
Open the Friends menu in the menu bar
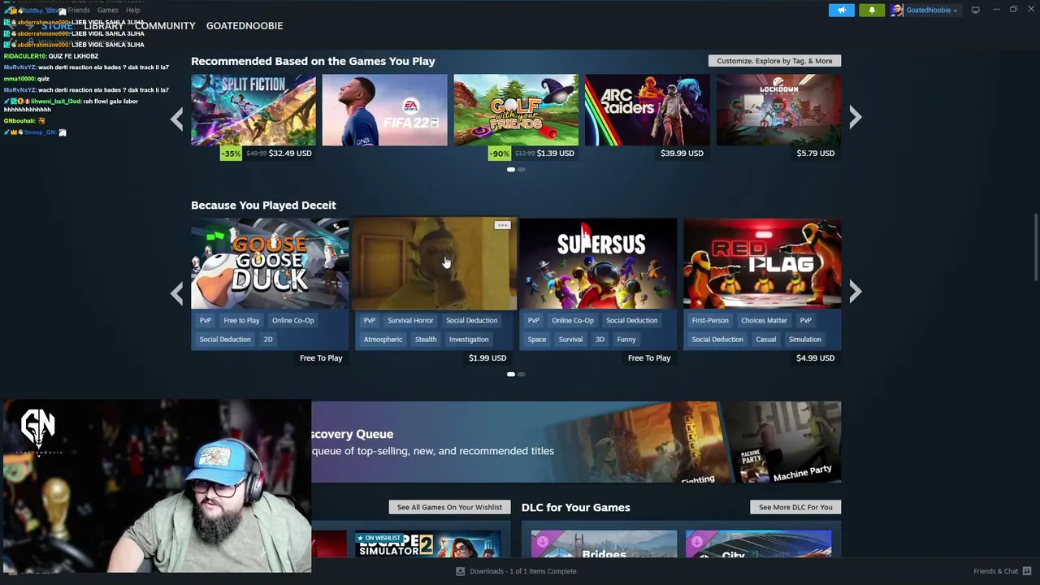click(x=79, y=10)
